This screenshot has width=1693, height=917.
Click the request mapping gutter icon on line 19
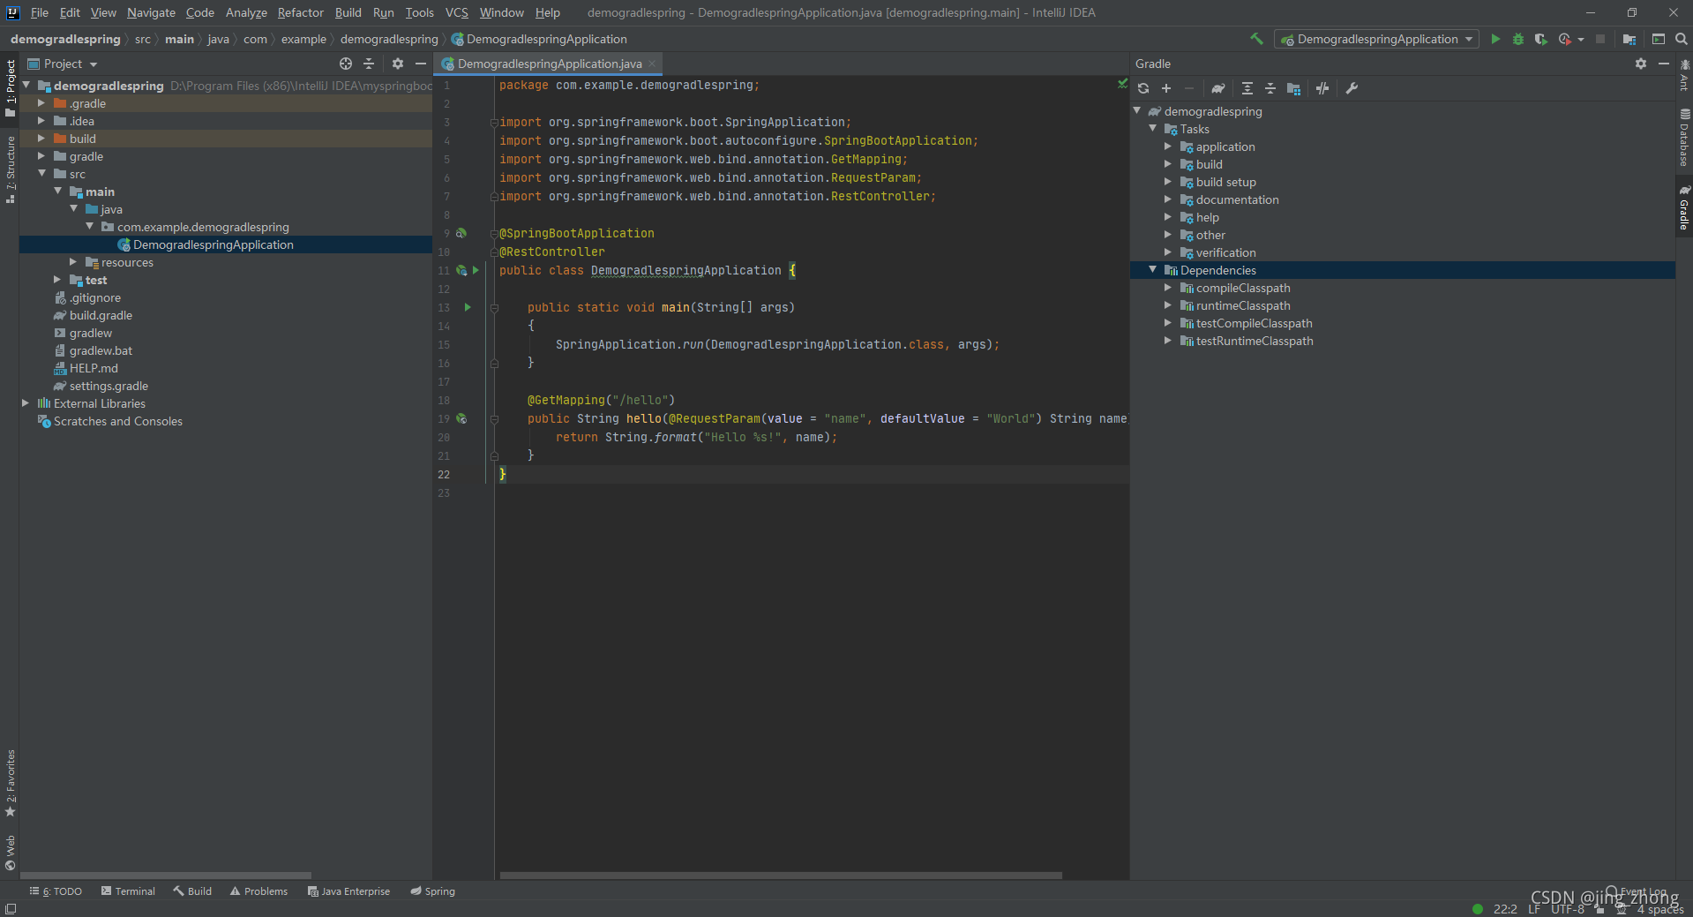(x=461, y=418)
